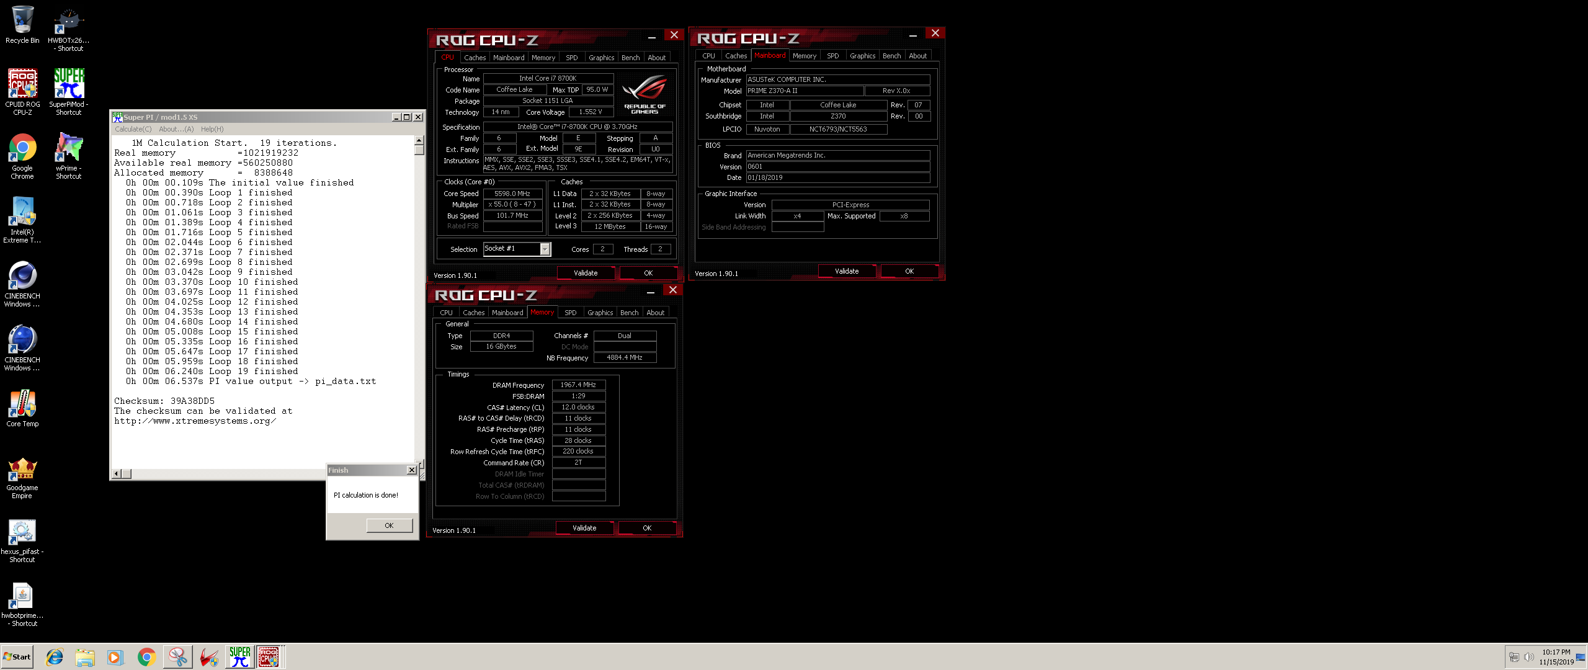Viewport: 1588px width, 670px height.
Task: Open the Socket #1 selection dropdown
Action: (545, 249)
